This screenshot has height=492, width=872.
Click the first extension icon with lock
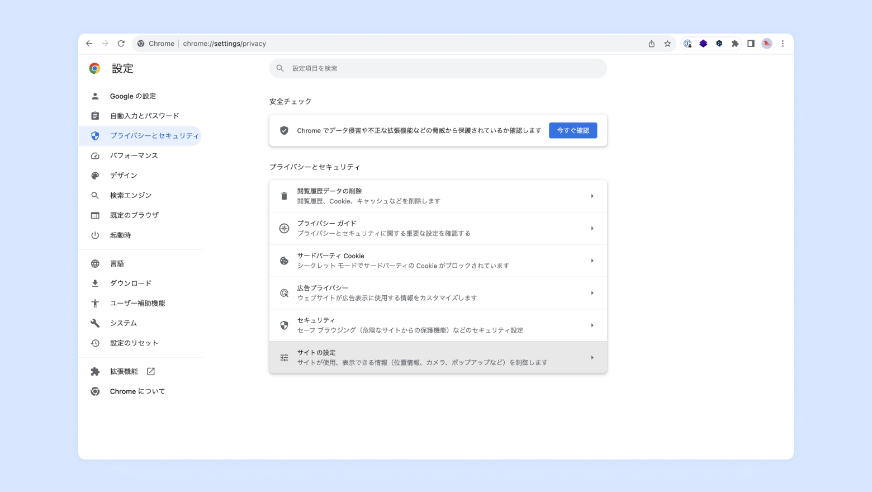[688, 44]
